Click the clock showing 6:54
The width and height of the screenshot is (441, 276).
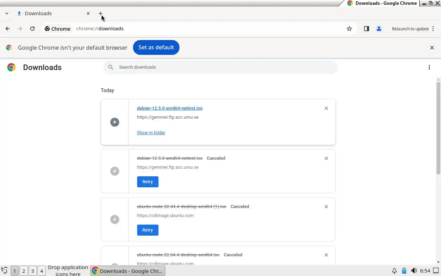click(x=425, y=271)
